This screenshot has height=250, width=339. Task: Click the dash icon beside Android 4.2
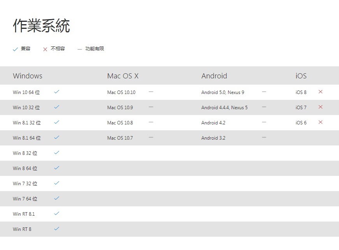click(264, 122)
